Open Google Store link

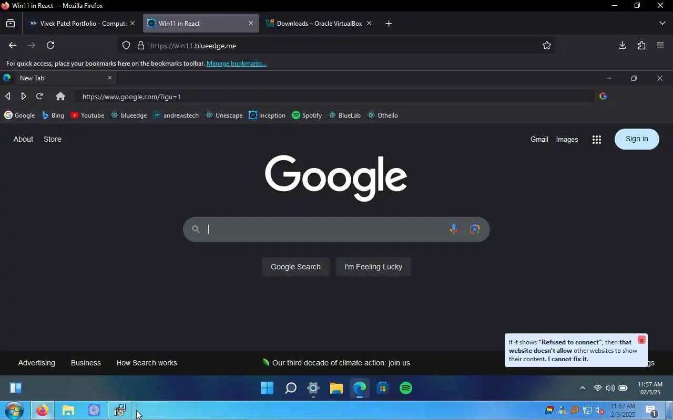(x=53, y=139)
